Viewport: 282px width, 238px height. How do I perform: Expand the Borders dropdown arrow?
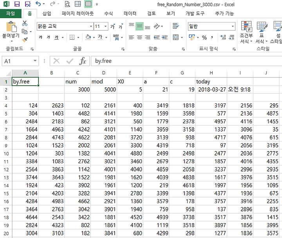tap(78, 38)
